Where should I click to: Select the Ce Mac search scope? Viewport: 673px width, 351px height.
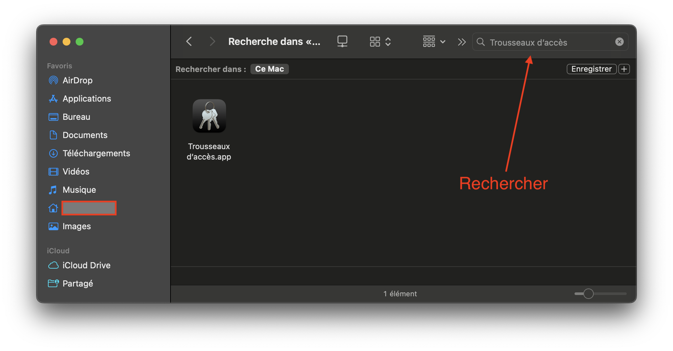point(270,69)
